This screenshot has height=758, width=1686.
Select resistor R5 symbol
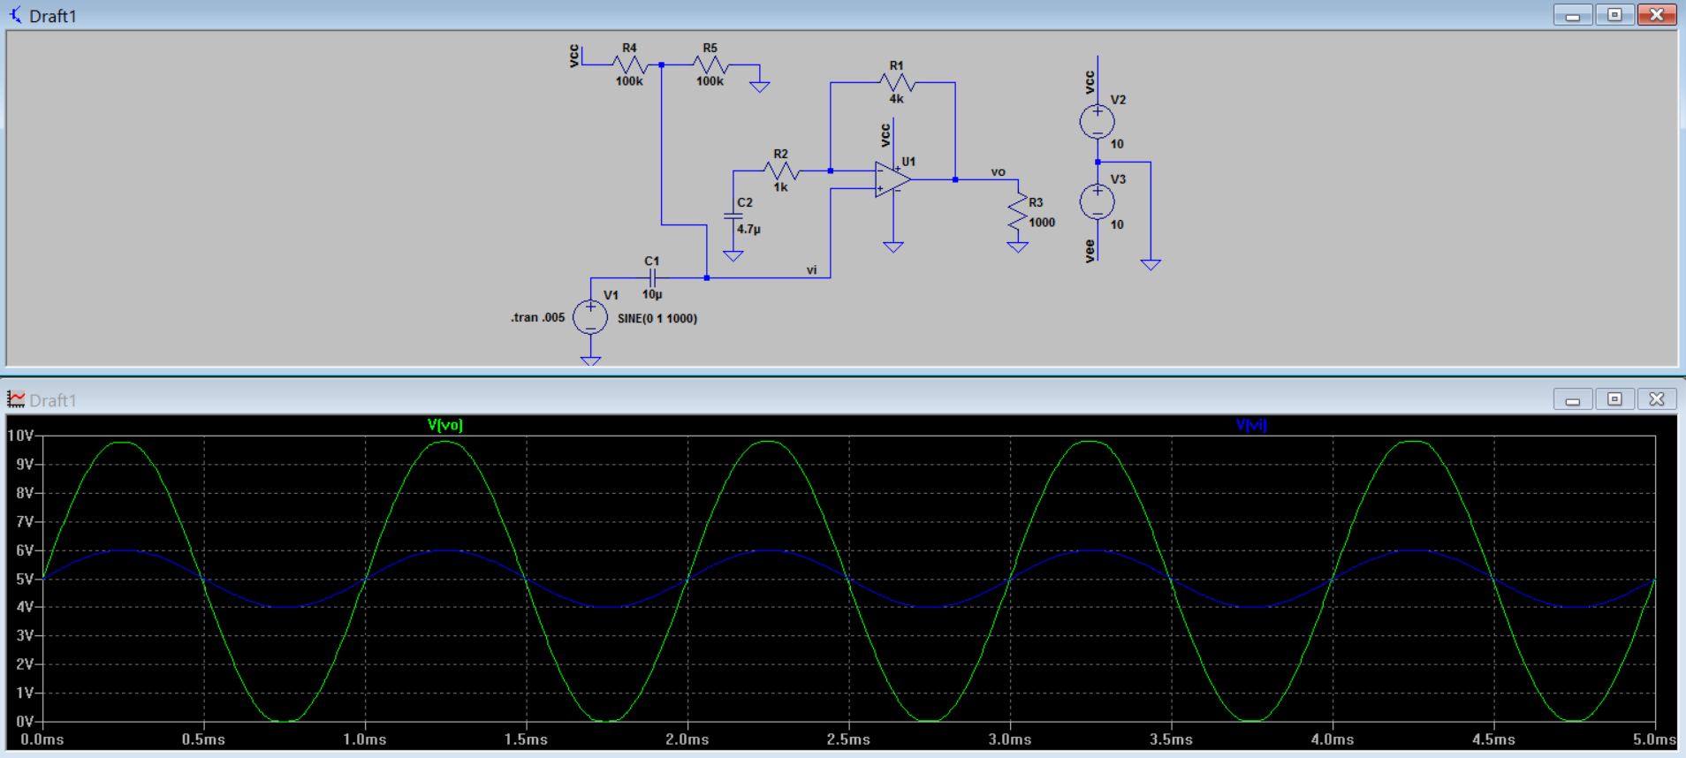(x=710, y=64)
